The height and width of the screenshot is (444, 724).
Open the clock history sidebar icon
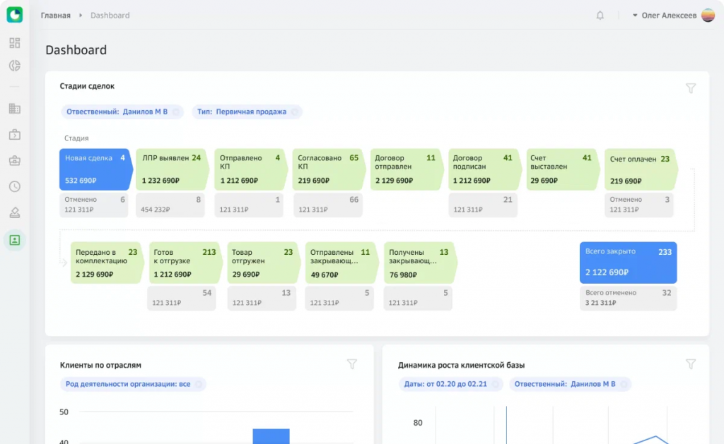click(15, 186)
